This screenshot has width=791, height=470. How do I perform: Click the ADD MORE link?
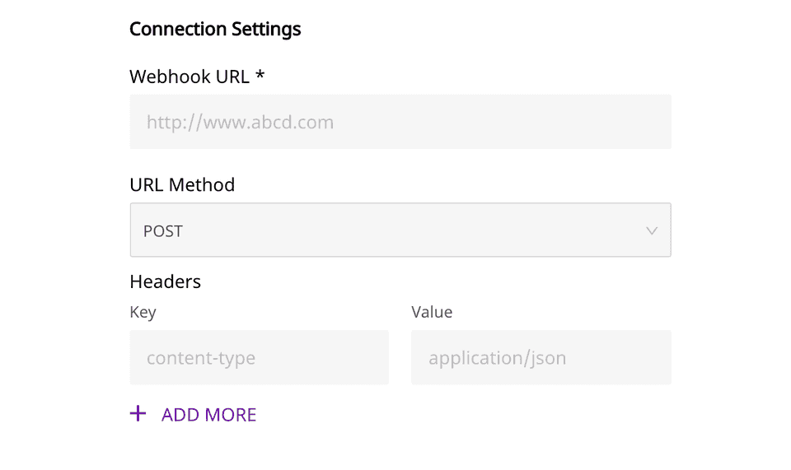(x=208, y=415)
